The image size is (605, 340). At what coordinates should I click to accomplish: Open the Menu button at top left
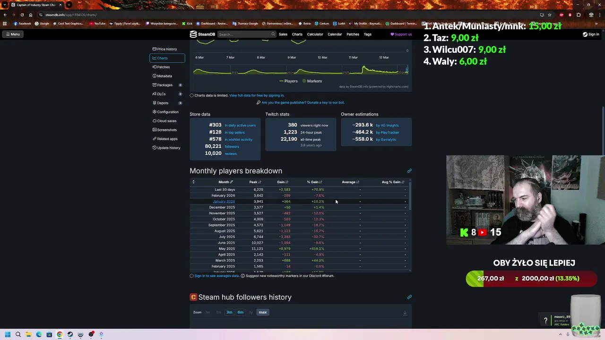coord(13,34)
